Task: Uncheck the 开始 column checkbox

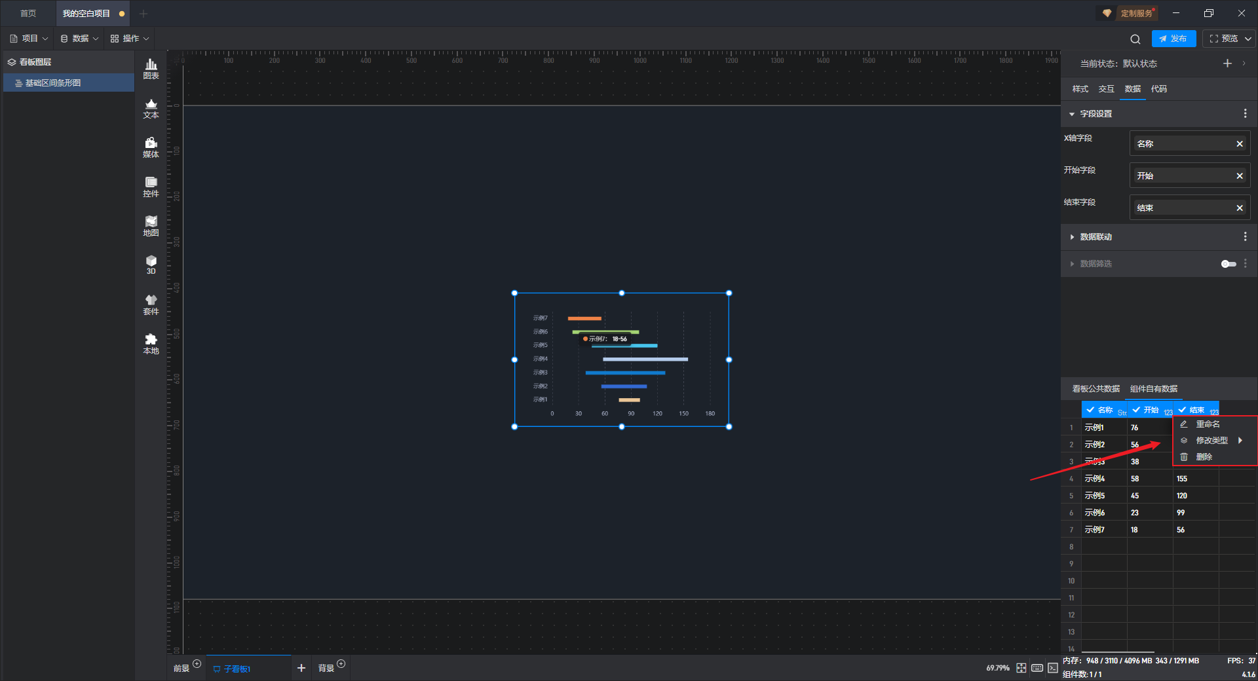Action: (1136, 410)
